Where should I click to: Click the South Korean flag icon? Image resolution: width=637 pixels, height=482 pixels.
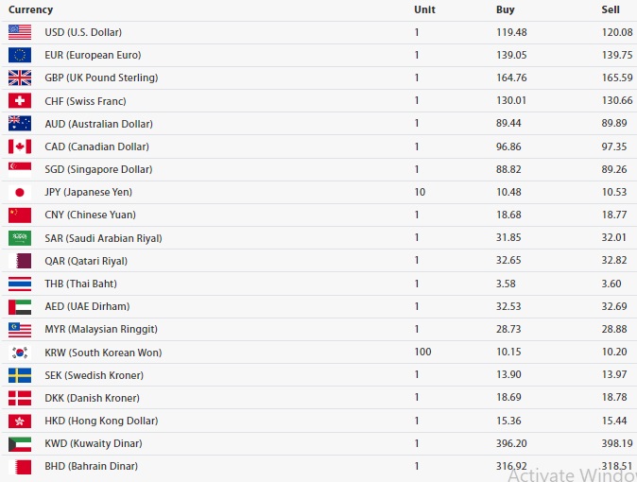(x=20, y=352)
